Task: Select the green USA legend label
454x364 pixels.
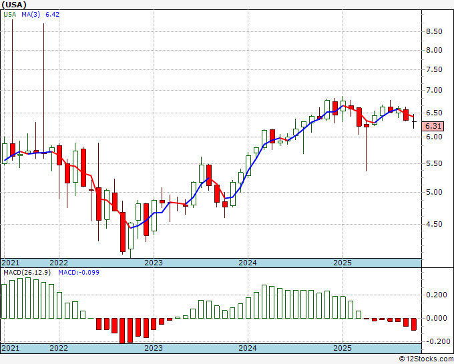Action: (x=10, y=15)
